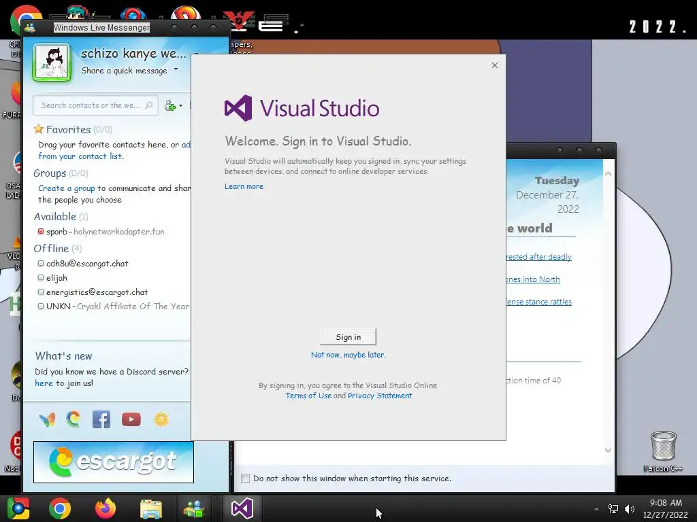Click the Facebook icon in Messenger
This screenshot has width=697, height=522.
click(101, 419)
